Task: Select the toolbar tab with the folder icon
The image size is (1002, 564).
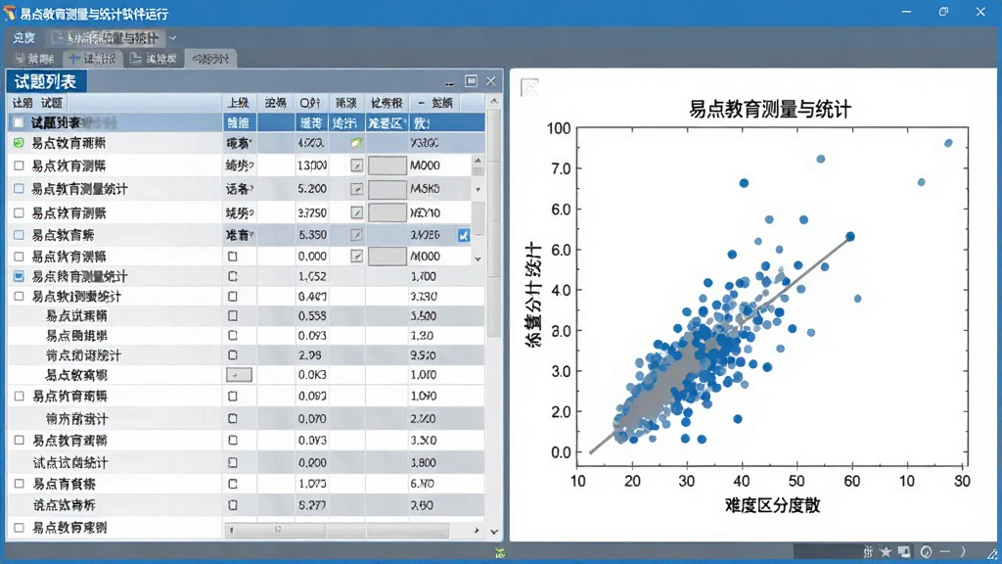Action: tap(154, 59)
